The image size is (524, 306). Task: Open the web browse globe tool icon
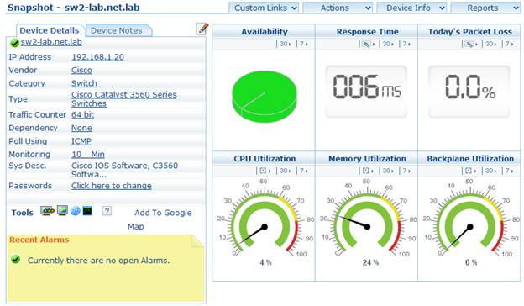(76, 211)
